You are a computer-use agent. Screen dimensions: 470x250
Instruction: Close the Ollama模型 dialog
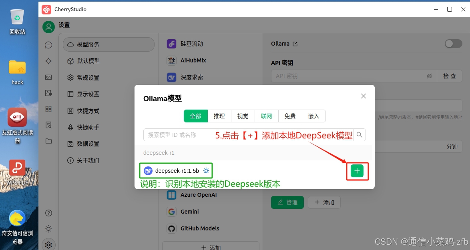click(x=363, y=96)
